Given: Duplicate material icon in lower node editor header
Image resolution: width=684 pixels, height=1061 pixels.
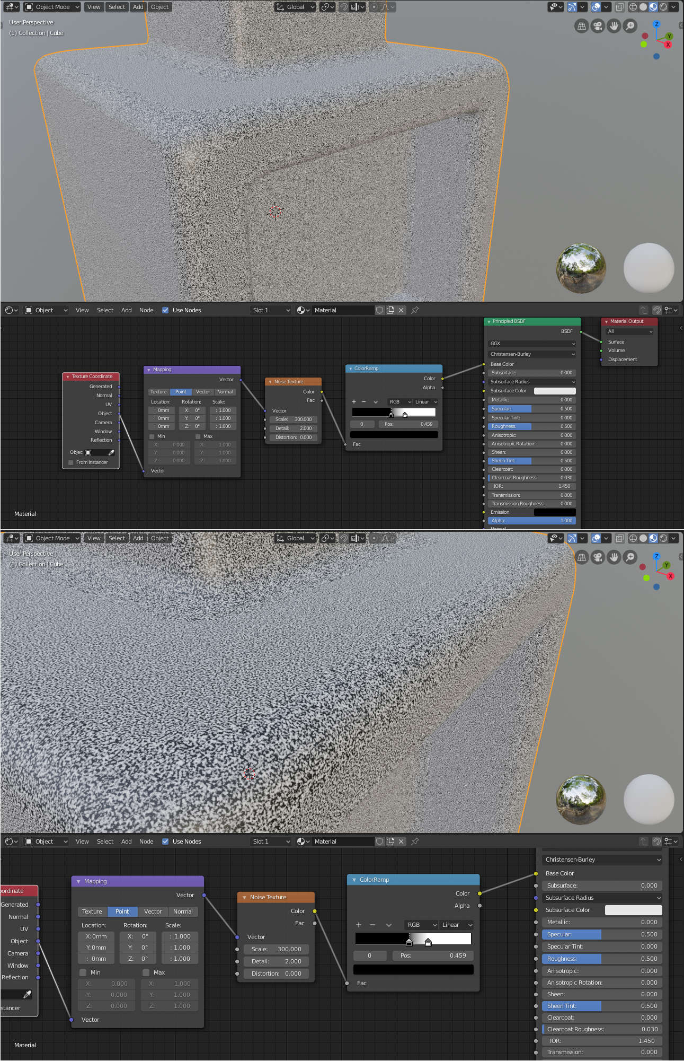Looking at the screenshot, I should pyautogui.click(x=390, y=841).
